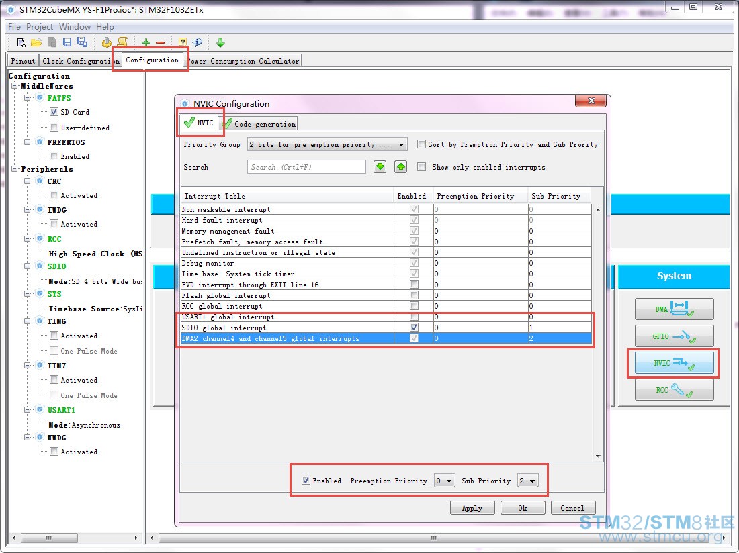
Task: Open the Help menu
Action: [105, 26]
